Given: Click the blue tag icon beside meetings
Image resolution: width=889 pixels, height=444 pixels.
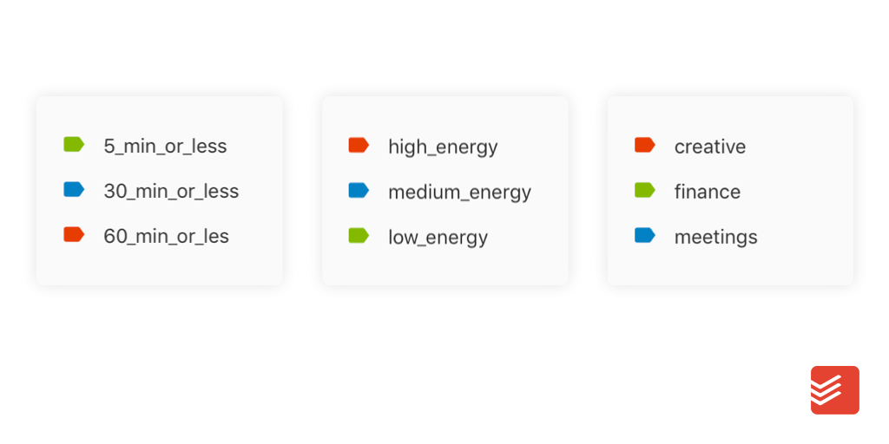Looking at the screenshot, I should coord(645,235).
